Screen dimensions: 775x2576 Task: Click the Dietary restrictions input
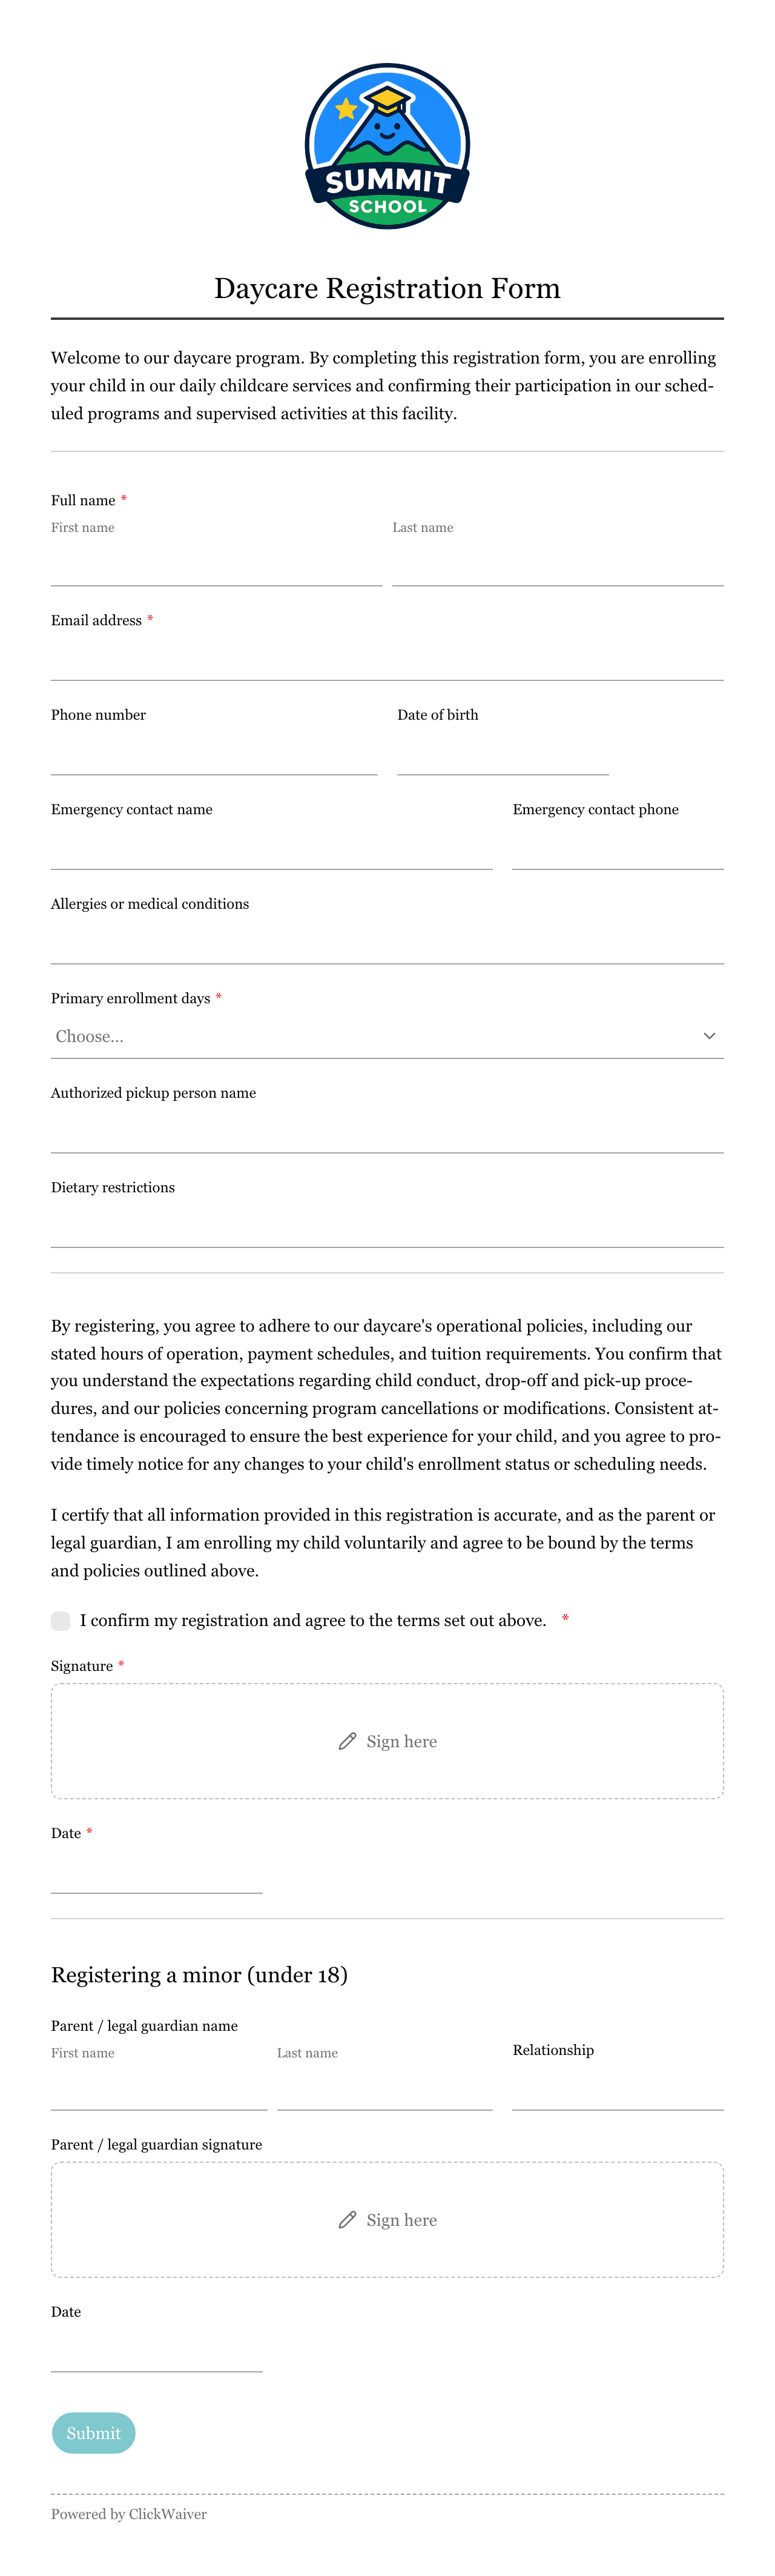387,1226
